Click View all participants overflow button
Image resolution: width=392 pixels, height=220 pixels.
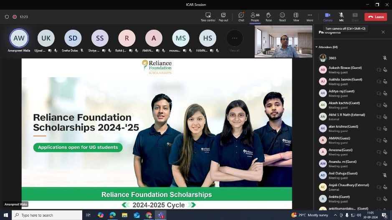[x=235, y=38]
